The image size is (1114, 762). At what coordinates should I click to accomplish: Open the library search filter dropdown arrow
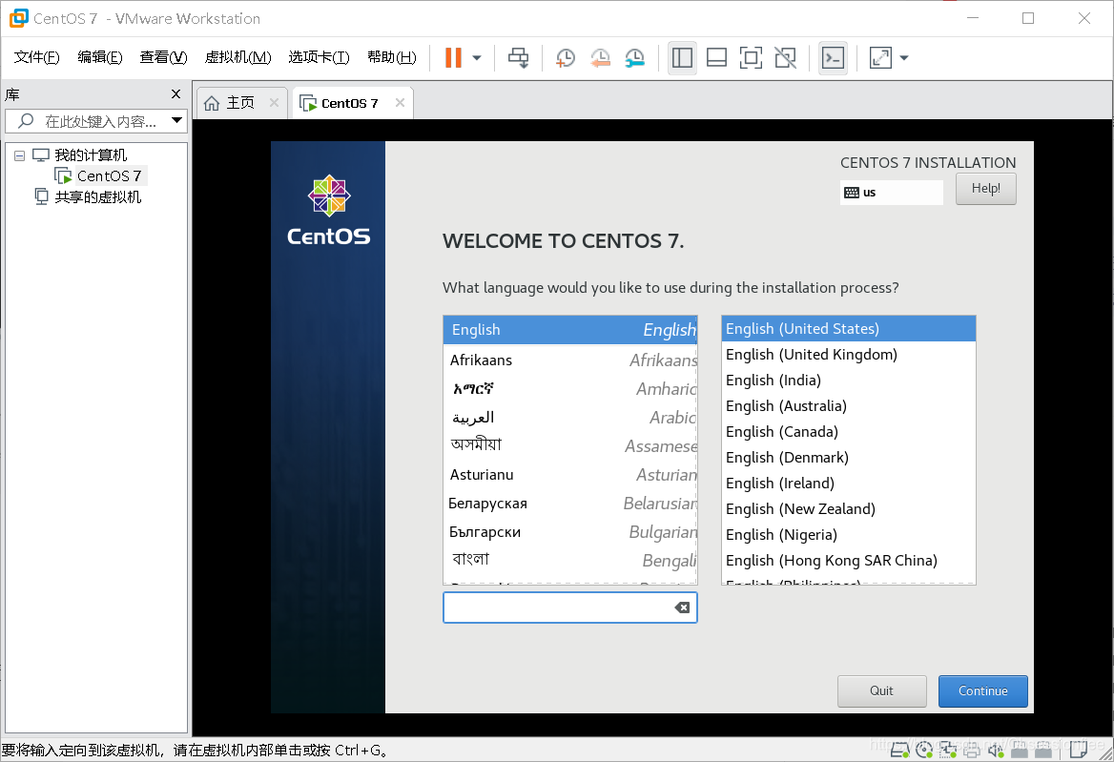click(176, 121)
